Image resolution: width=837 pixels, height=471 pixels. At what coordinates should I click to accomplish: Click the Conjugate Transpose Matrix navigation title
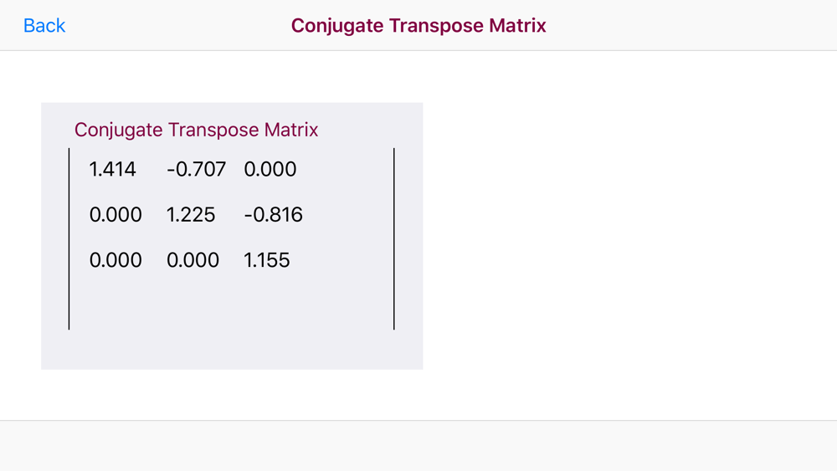coord(418,26)
